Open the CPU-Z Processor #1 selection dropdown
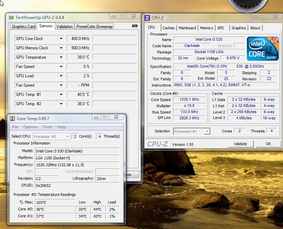The height and width of the screenshot is (229, 283). click(207, 131)
